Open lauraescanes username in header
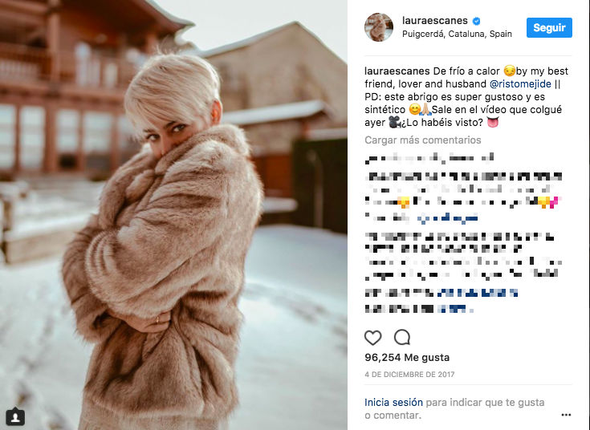 434,20
